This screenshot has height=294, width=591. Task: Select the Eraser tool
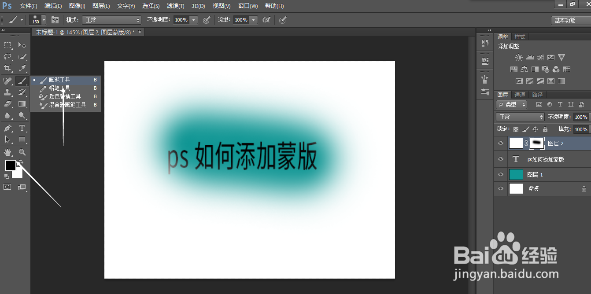click(8, 104)
